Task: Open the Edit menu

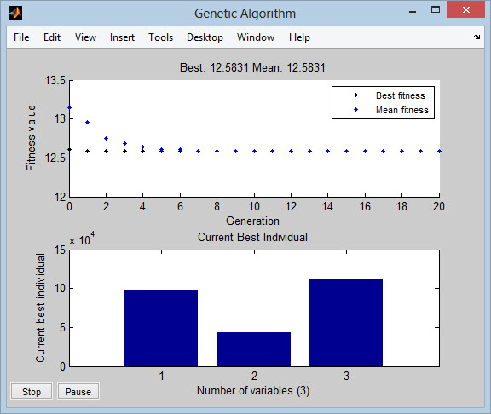Action: [x=52, y=37]
